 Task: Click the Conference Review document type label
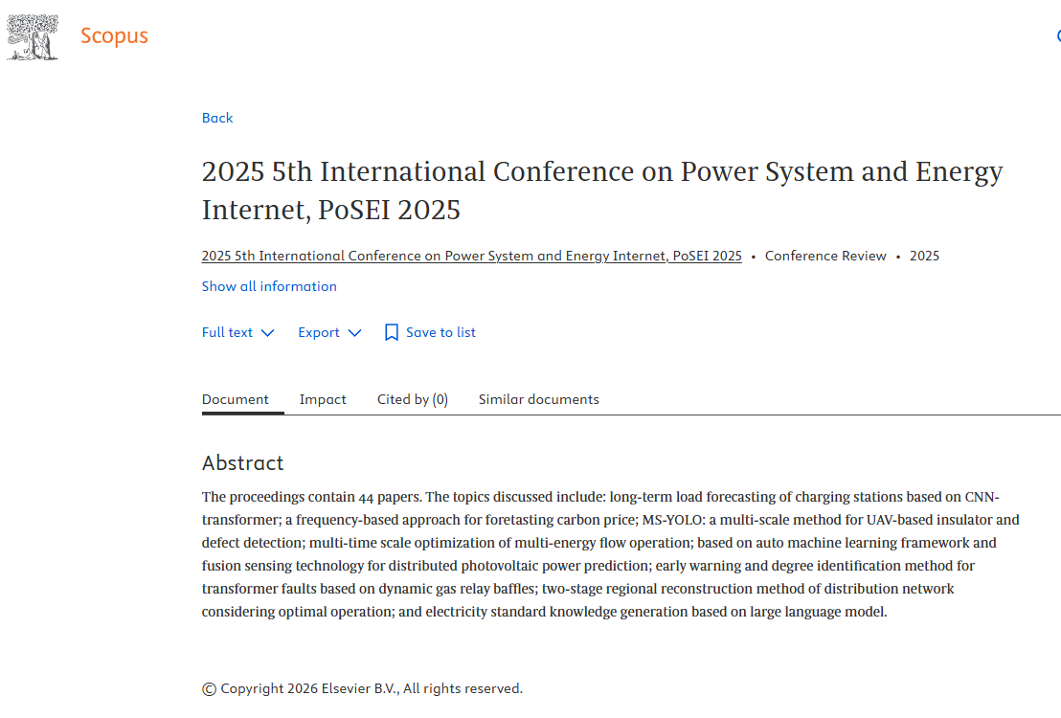click(x=825, y=256)
